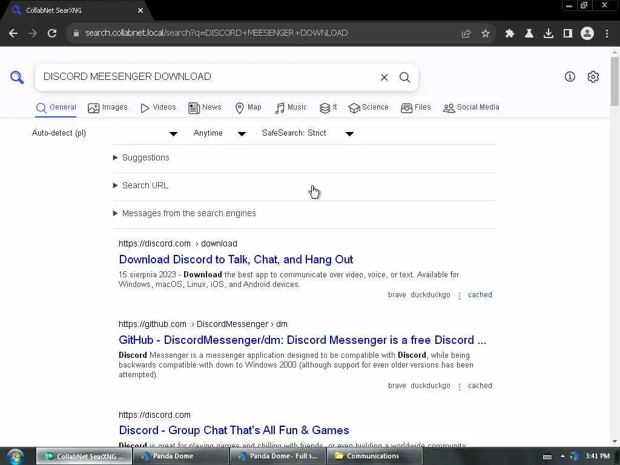This screenshot has height=465, width=620.
Task: Switch to Panda Dome - Full s... taskbar window
Action: [x=278, y=457]
